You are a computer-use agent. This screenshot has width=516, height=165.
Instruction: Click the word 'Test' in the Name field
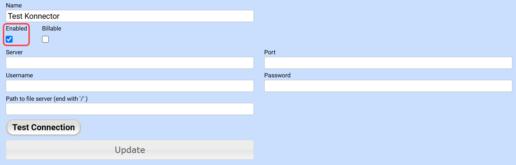15,16
